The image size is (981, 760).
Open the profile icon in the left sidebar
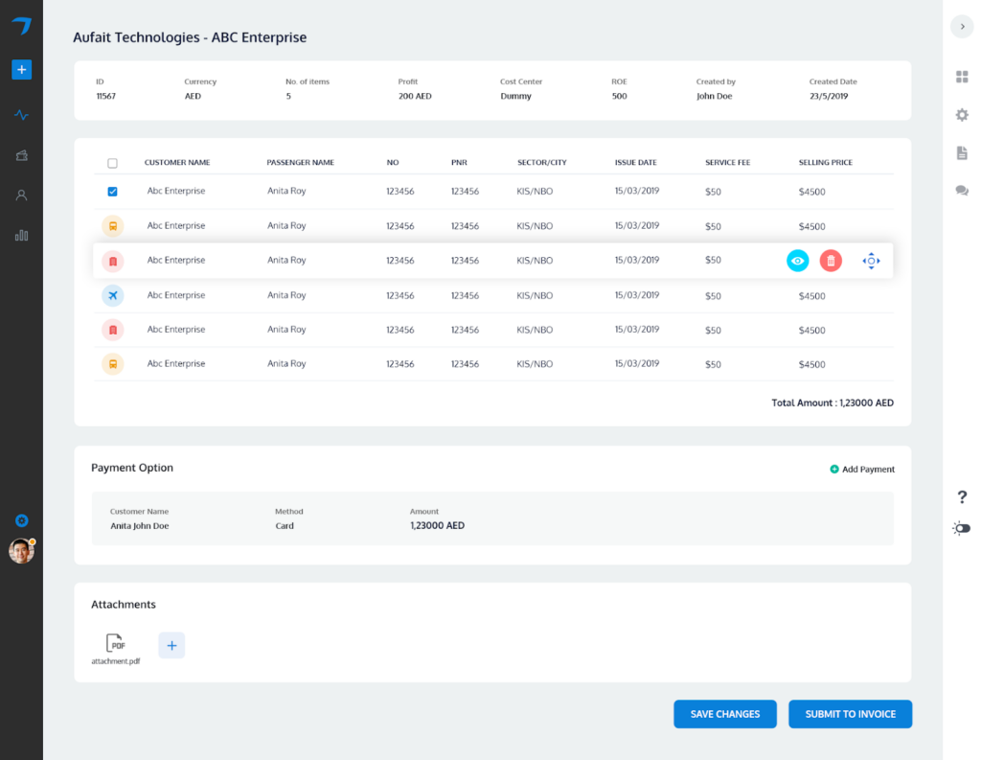point(21,194)
